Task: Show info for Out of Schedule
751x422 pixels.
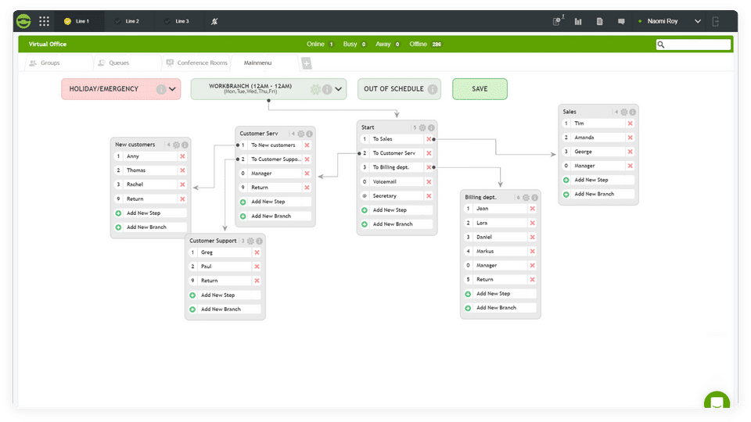Action: (x=433, y=89)
